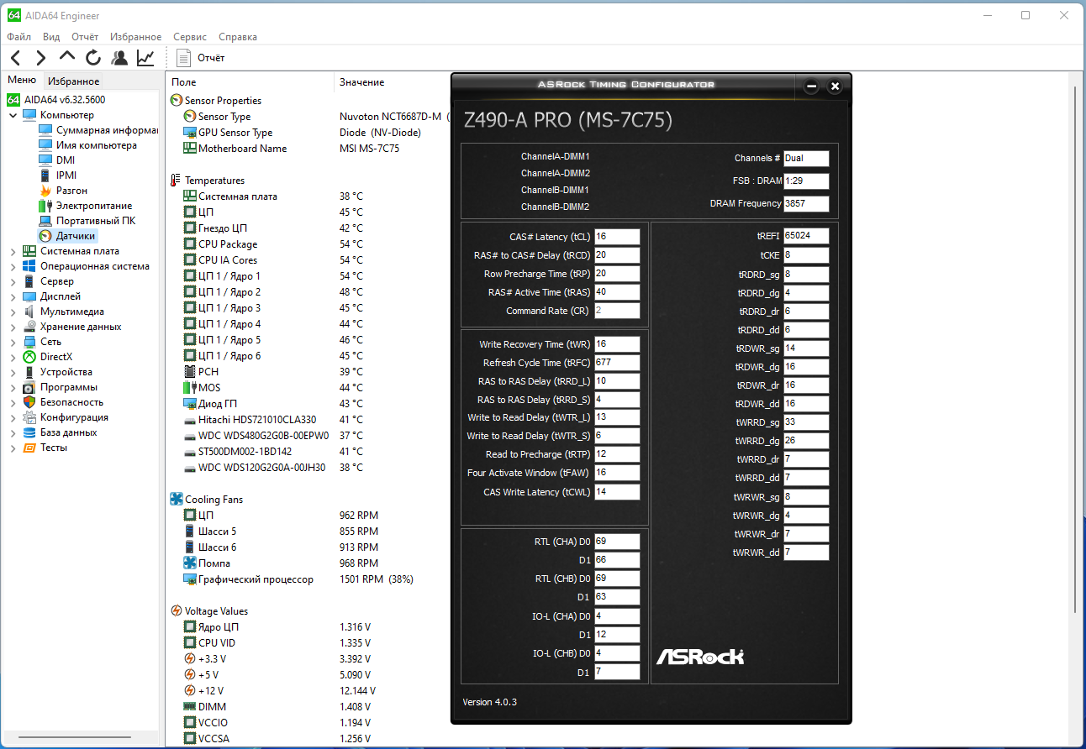Expand the Хранение данных tree node
Viewport: 1086px width, 749px height.
13,327
